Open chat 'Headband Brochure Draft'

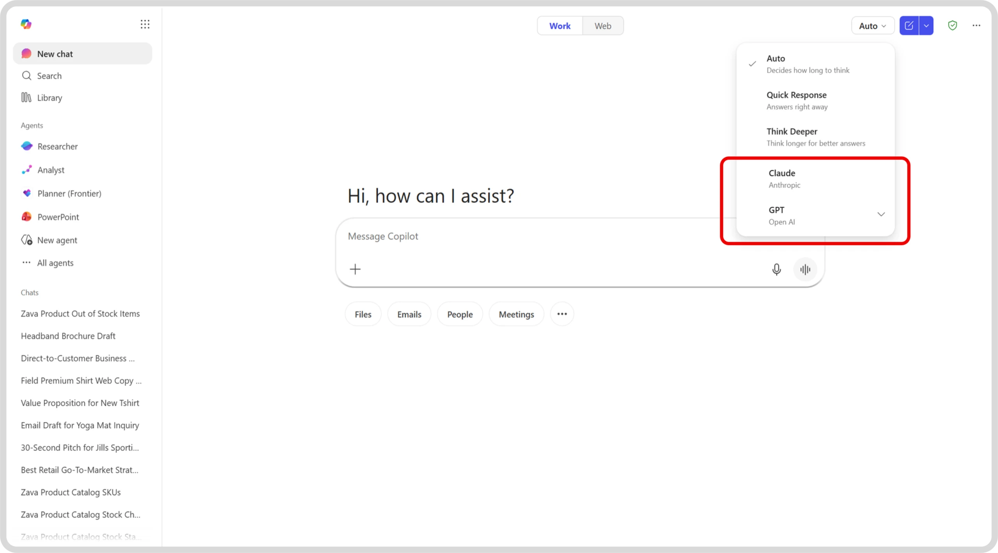pos(68,336)
